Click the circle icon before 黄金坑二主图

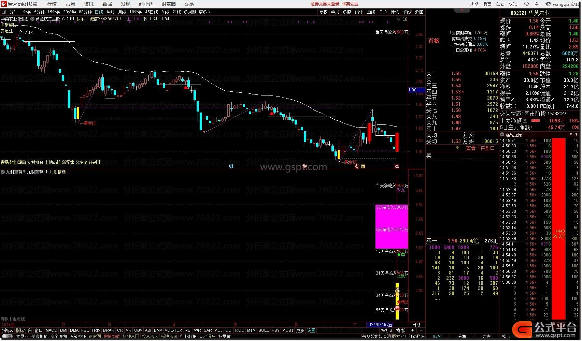tap(32, 19)
